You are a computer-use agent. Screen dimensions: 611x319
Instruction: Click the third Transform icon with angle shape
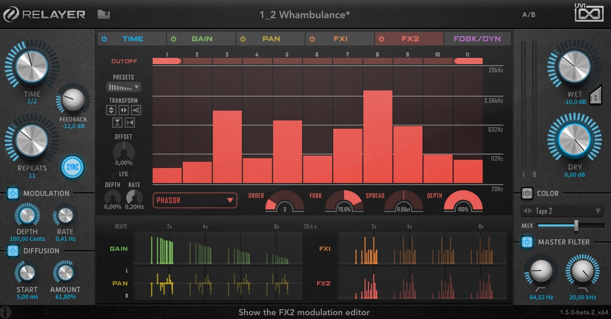coord(136,110)
